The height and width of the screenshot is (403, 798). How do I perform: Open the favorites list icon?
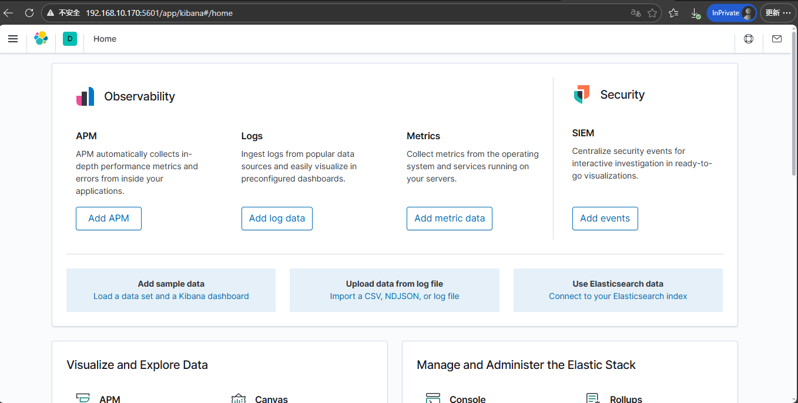pyautogui.click(x=673, y=12)
